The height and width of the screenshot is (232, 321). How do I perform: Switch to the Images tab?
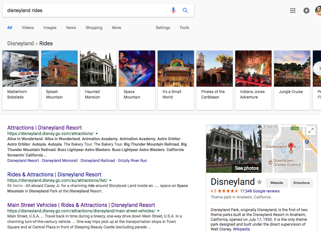(50, 27)
